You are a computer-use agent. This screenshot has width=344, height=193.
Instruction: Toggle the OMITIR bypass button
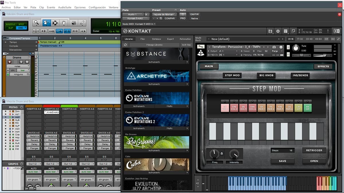(x=194, y=14)
